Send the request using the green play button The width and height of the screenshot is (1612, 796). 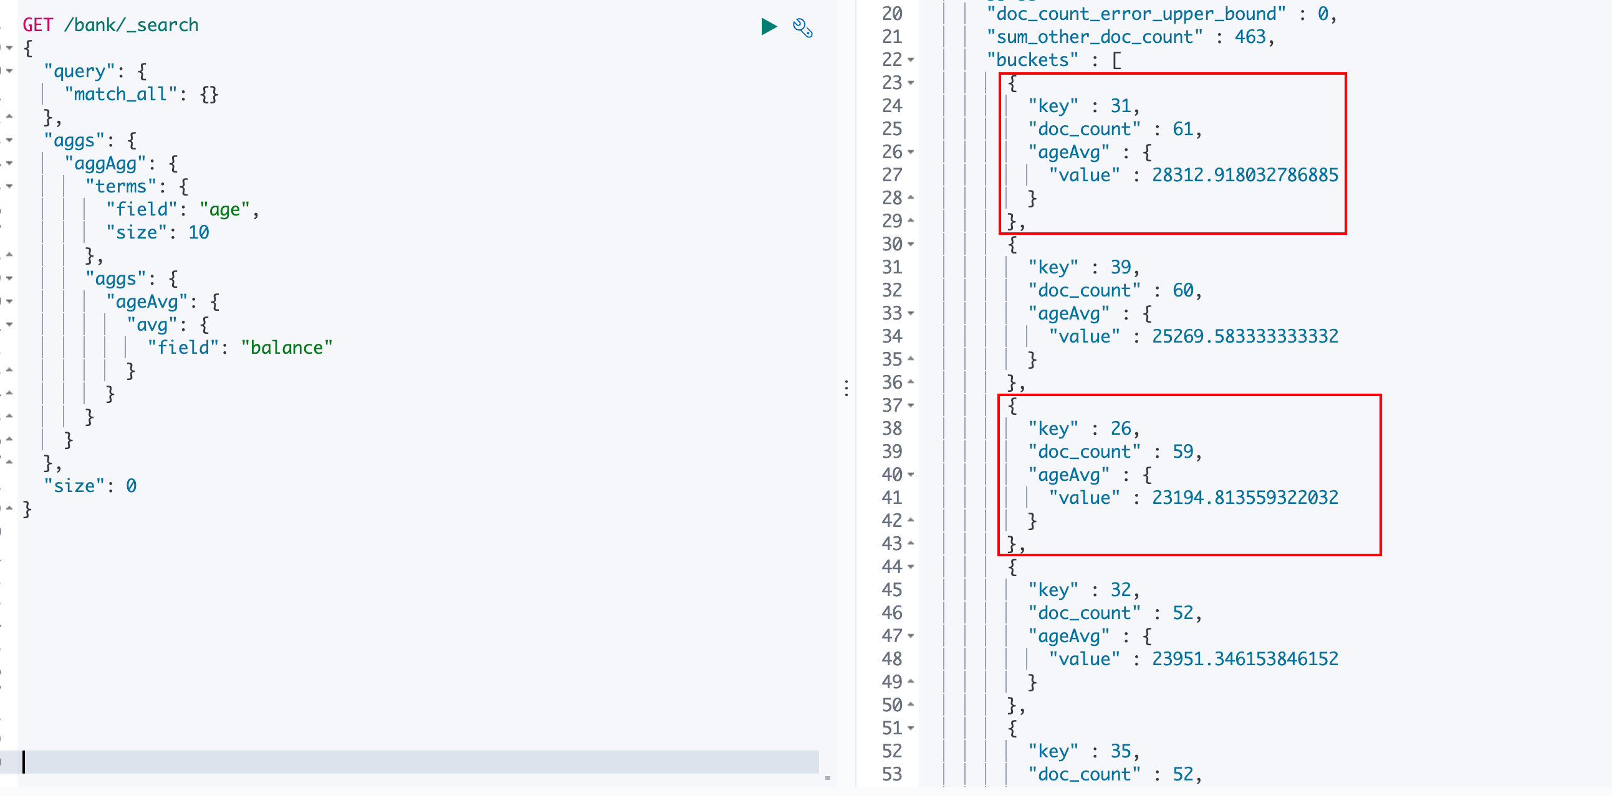(769, 26)
